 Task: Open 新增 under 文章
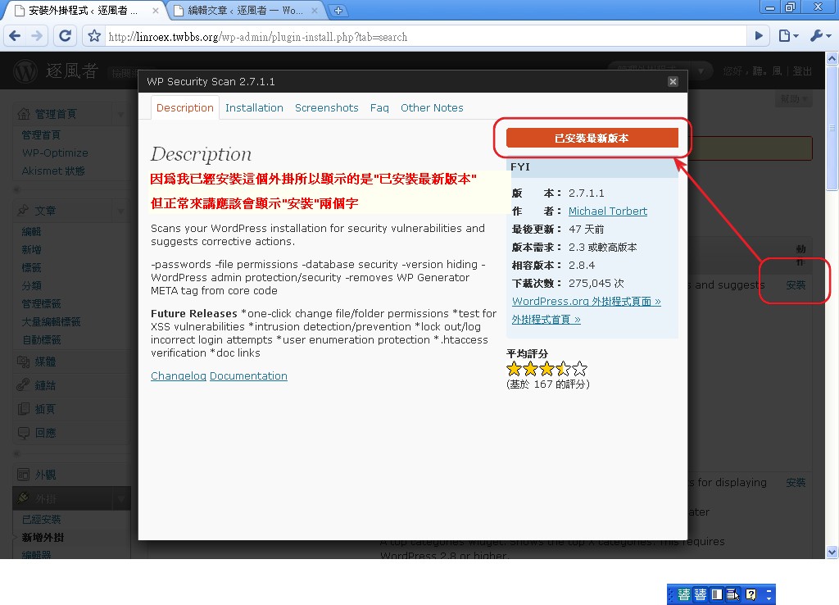pyautogui.click(x=31, y=249)
